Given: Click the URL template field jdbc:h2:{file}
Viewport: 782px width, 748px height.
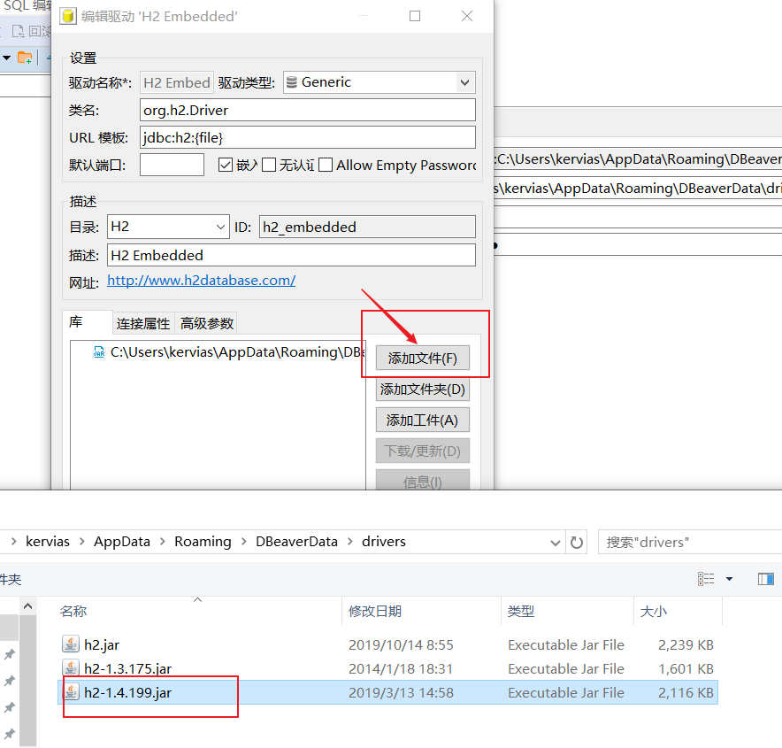Looking at the screenshot, I should click(308, 137).
